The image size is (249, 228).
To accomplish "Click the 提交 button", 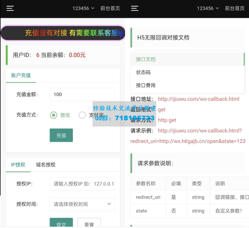I will coord(61,223).
